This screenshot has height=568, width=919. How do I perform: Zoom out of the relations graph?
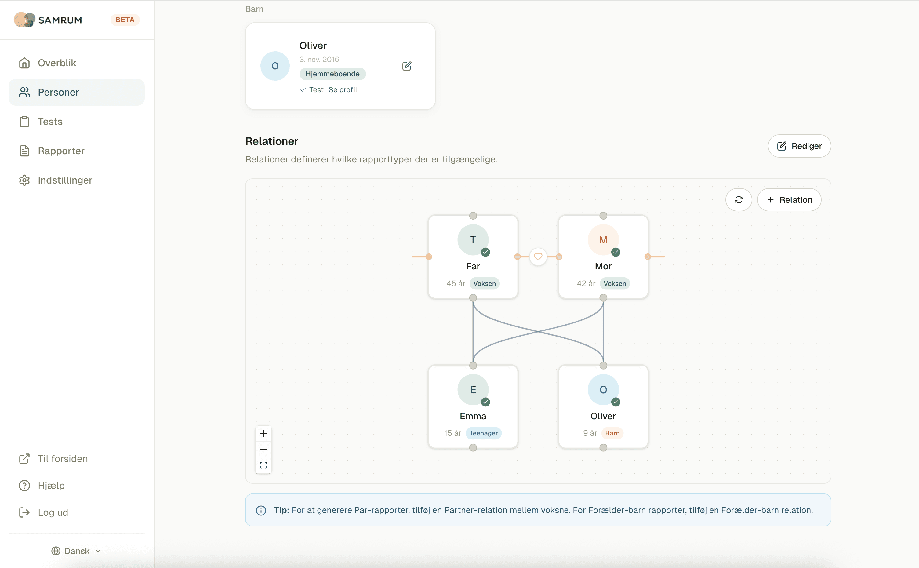[263, 449]
